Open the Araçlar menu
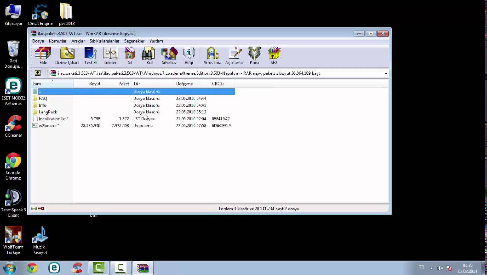The height and width of the screenshot is (275, 487). [x=78, y=41]
